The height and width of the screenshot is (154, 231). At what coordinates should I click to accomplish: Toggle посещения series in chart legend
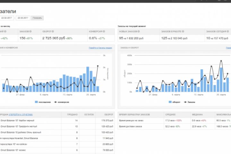pyautogui.click(x=43, y=102)
